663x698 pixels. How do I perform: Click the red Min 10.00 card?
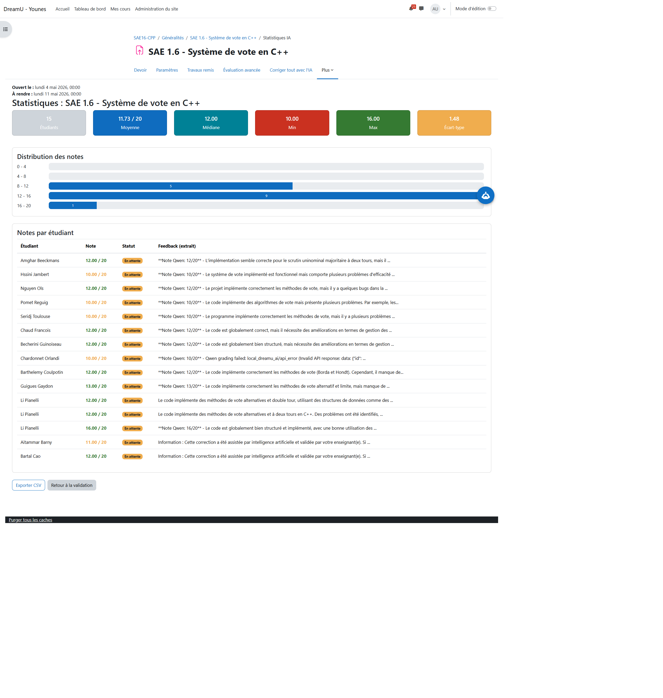point(292,123)
